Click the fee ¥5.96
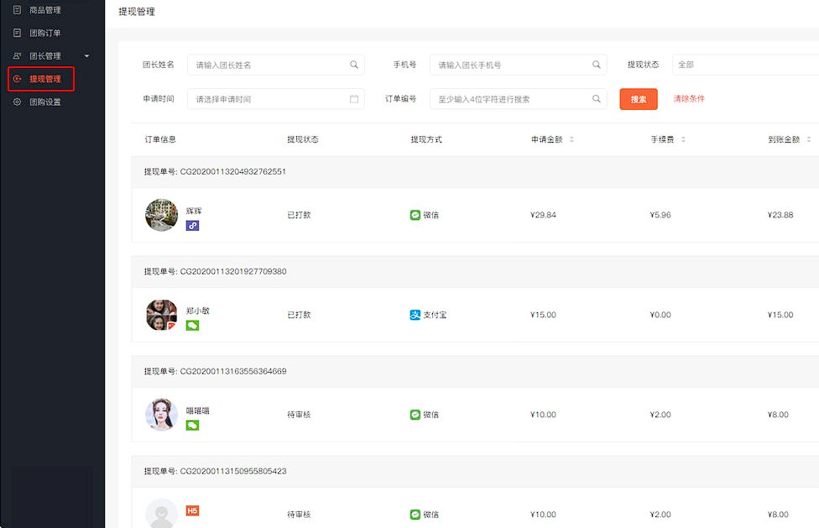The height and width of the screenshot is (528, 819). [660, 215]
